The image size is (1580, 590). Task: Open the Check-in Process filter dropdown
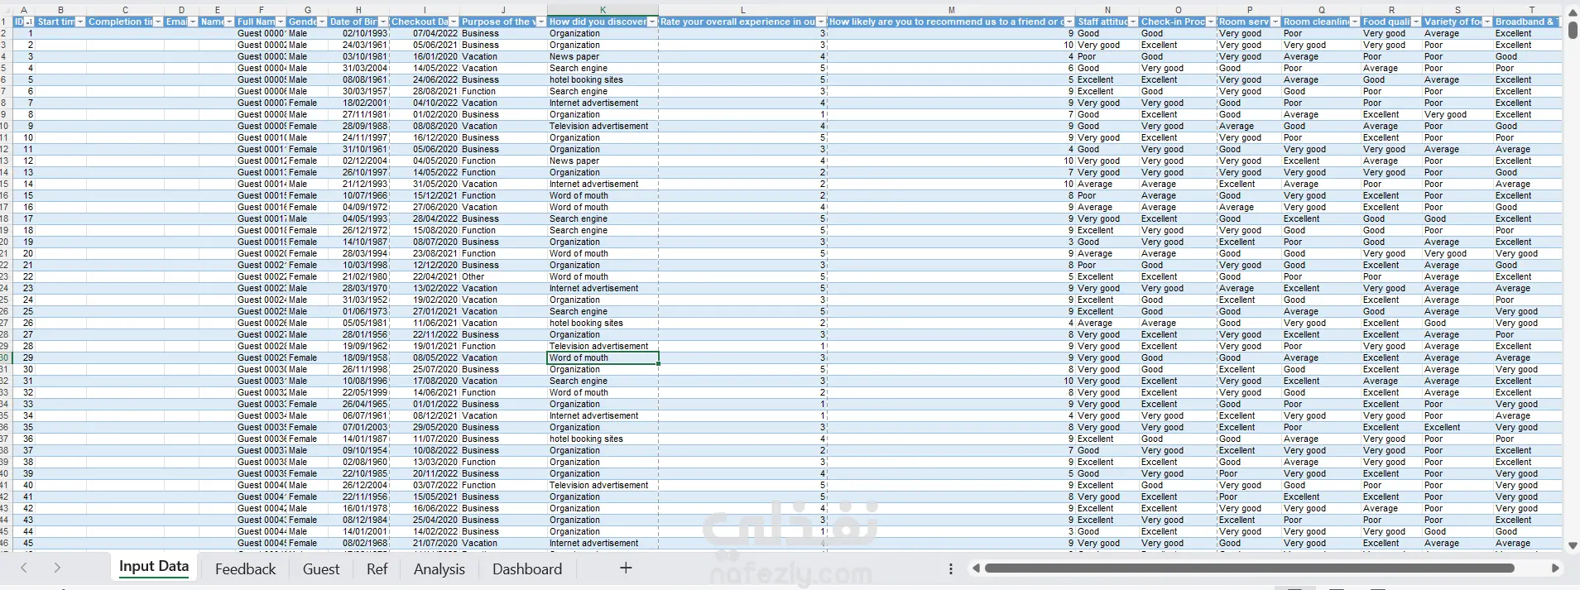1211,22
